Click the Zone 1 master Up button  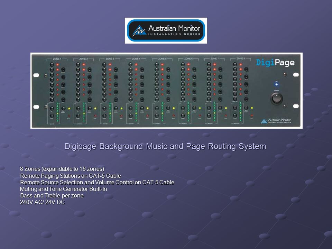52,109
